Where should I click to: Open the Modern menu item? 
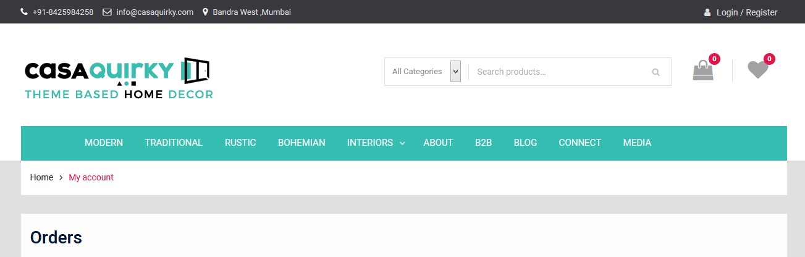104,143
